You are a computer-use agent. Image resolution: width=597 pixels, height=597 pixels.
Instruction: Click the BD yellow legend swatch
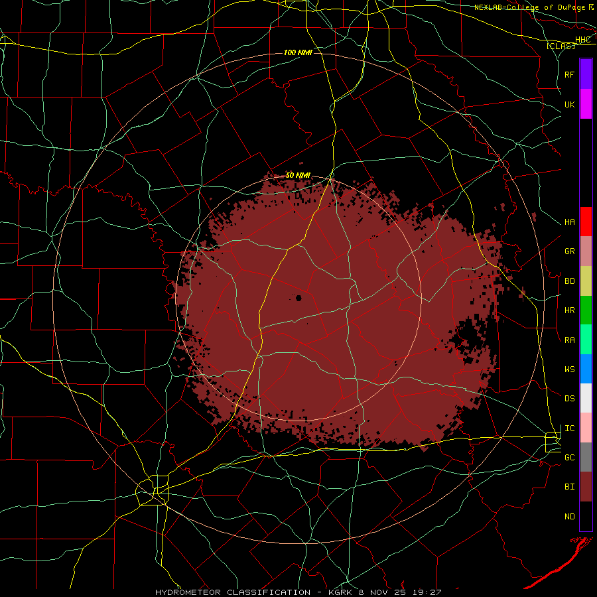point(586,281)
